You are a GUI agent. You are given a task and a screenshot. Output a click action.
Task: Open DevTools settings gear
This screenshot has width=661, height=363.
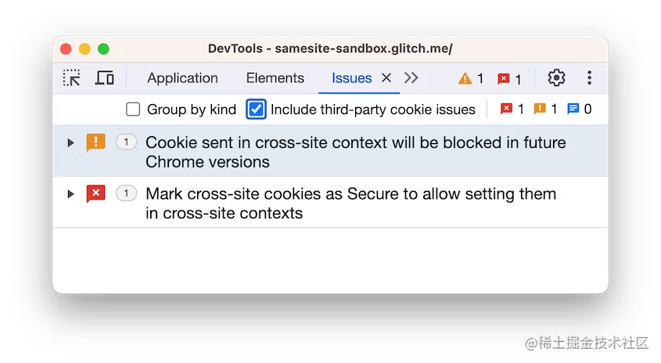pos(556,78)
